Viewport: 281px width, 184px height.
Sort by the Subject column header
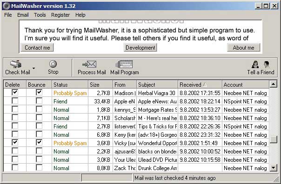(x=157, y=84)
